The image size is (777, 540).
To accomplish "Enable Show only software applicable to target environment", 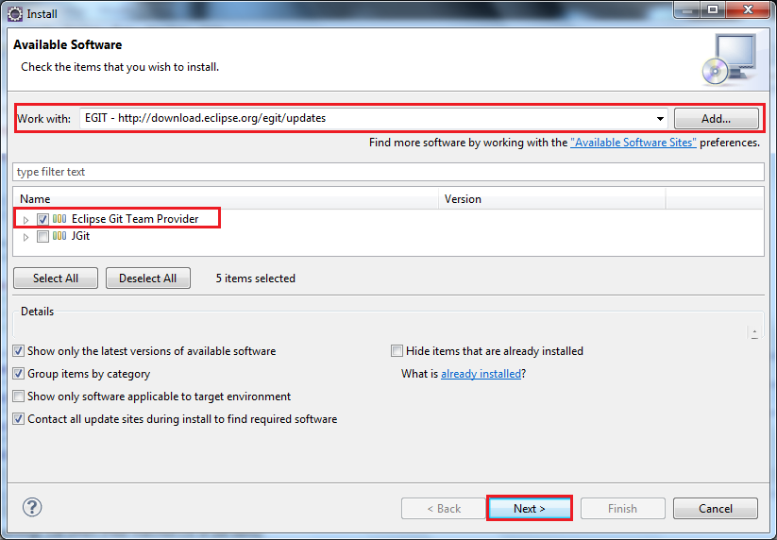I will (18, 397).
